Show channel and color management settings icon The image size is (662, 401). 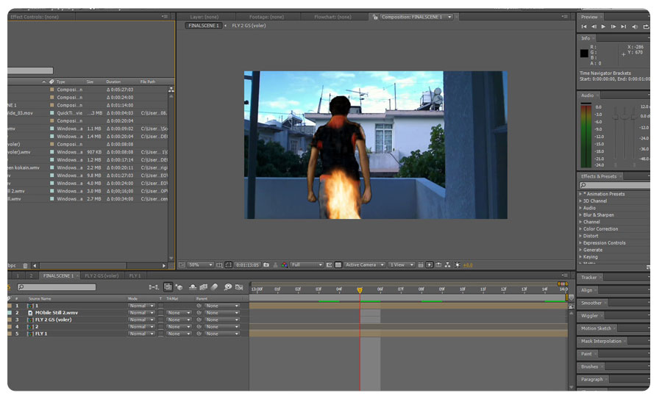pos(285,264)
